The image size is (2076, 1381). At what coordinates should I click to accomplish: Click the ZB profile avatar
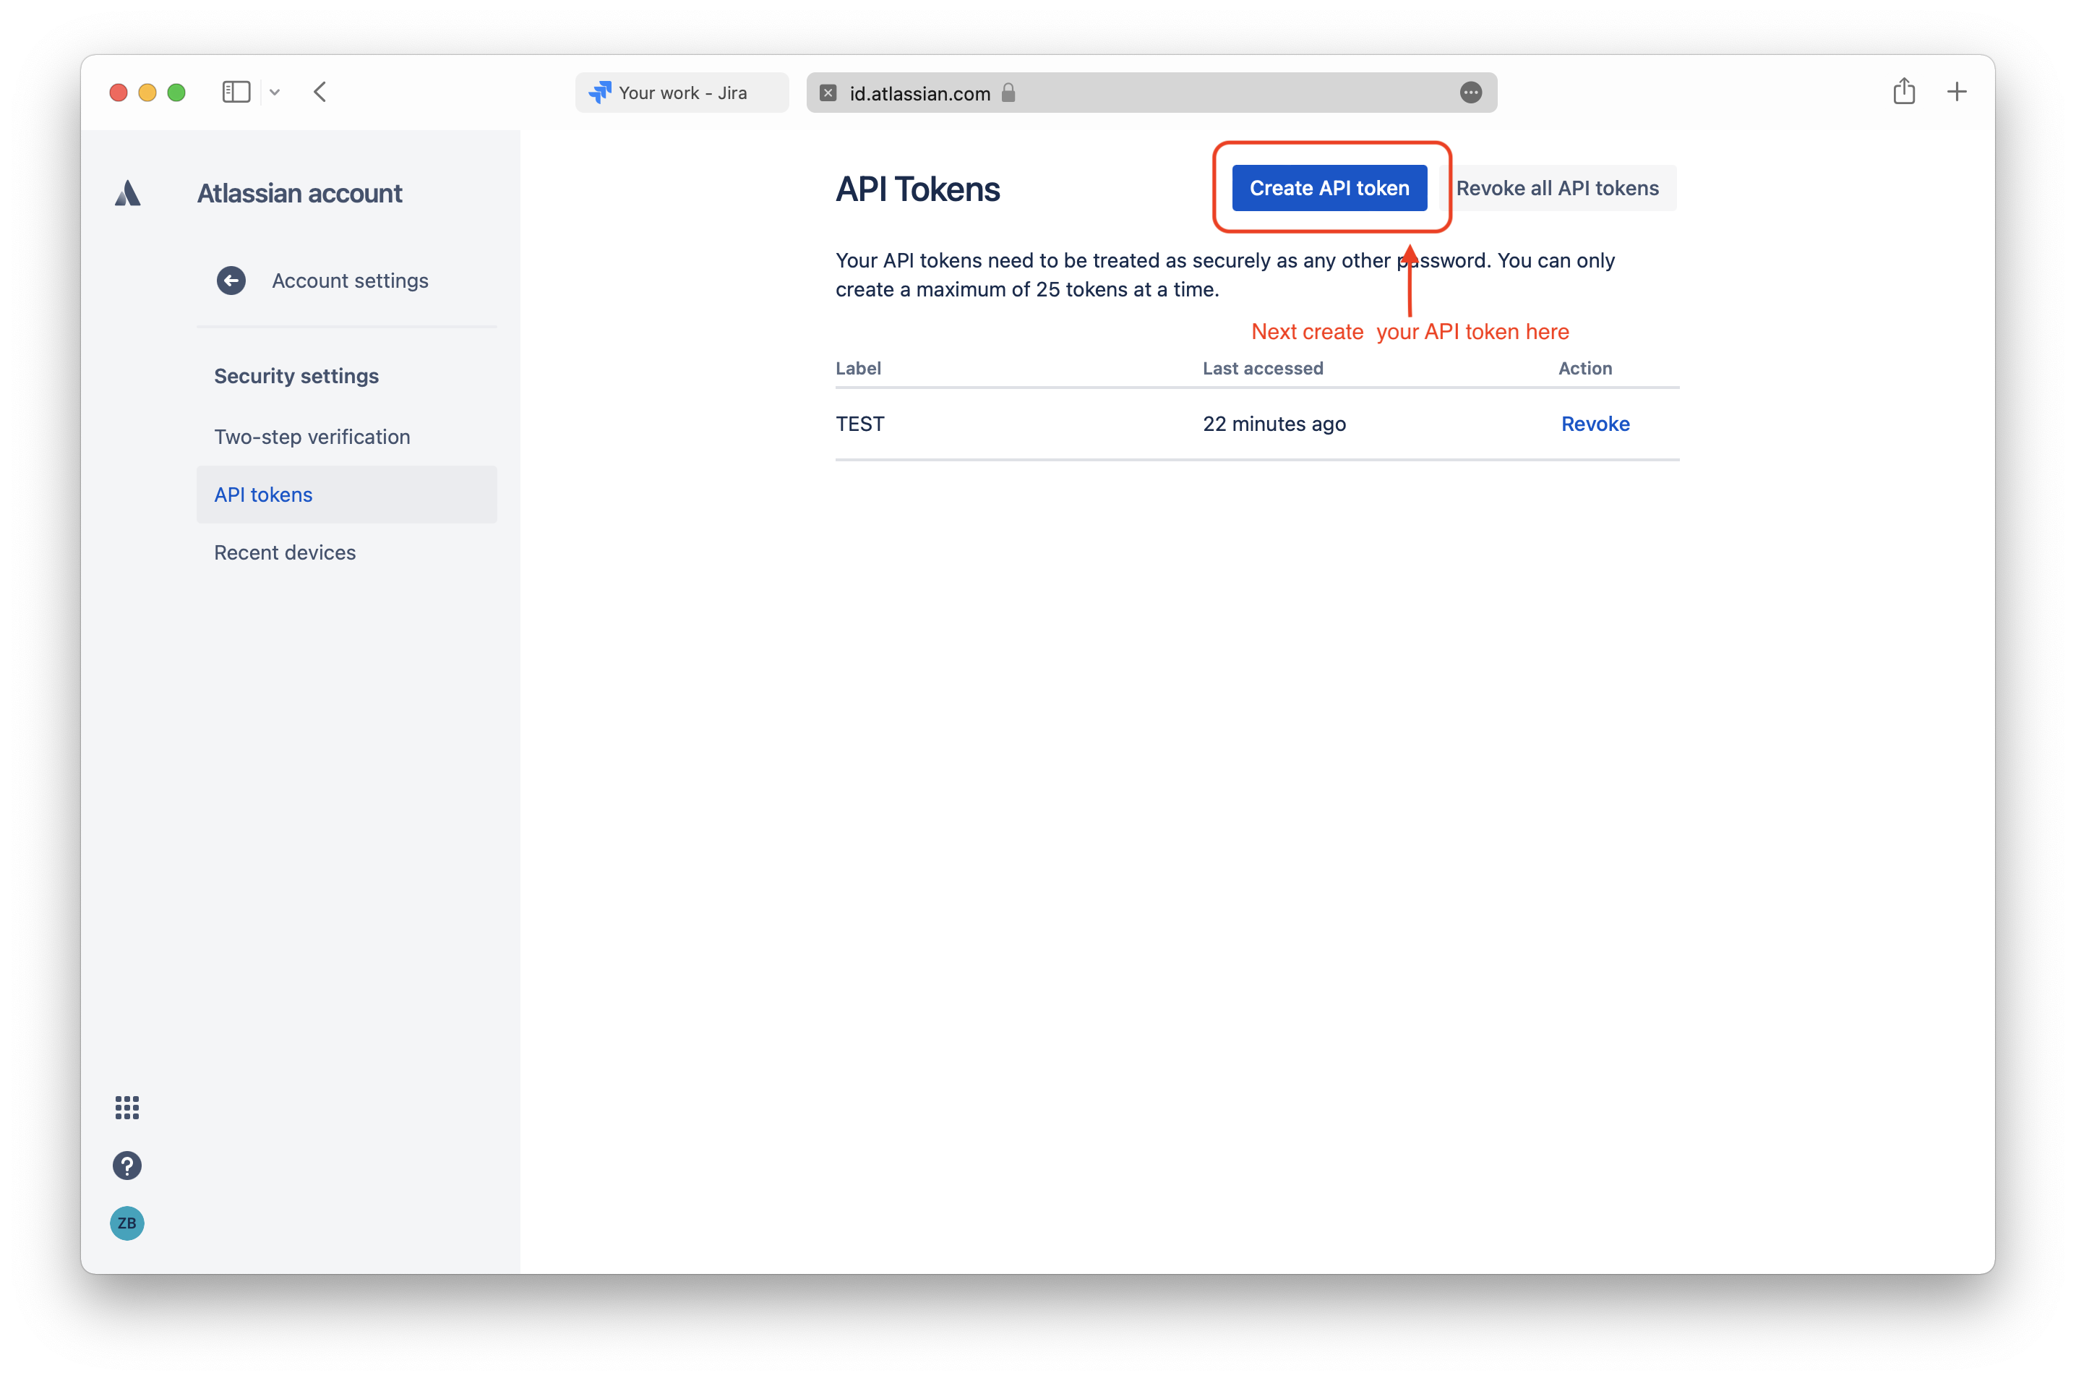pyautogui.click(x=126, y=1223)
